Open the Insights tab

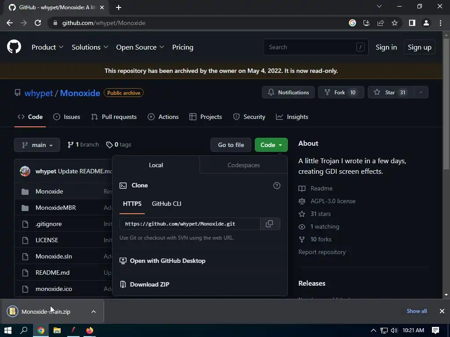[292, 117]
